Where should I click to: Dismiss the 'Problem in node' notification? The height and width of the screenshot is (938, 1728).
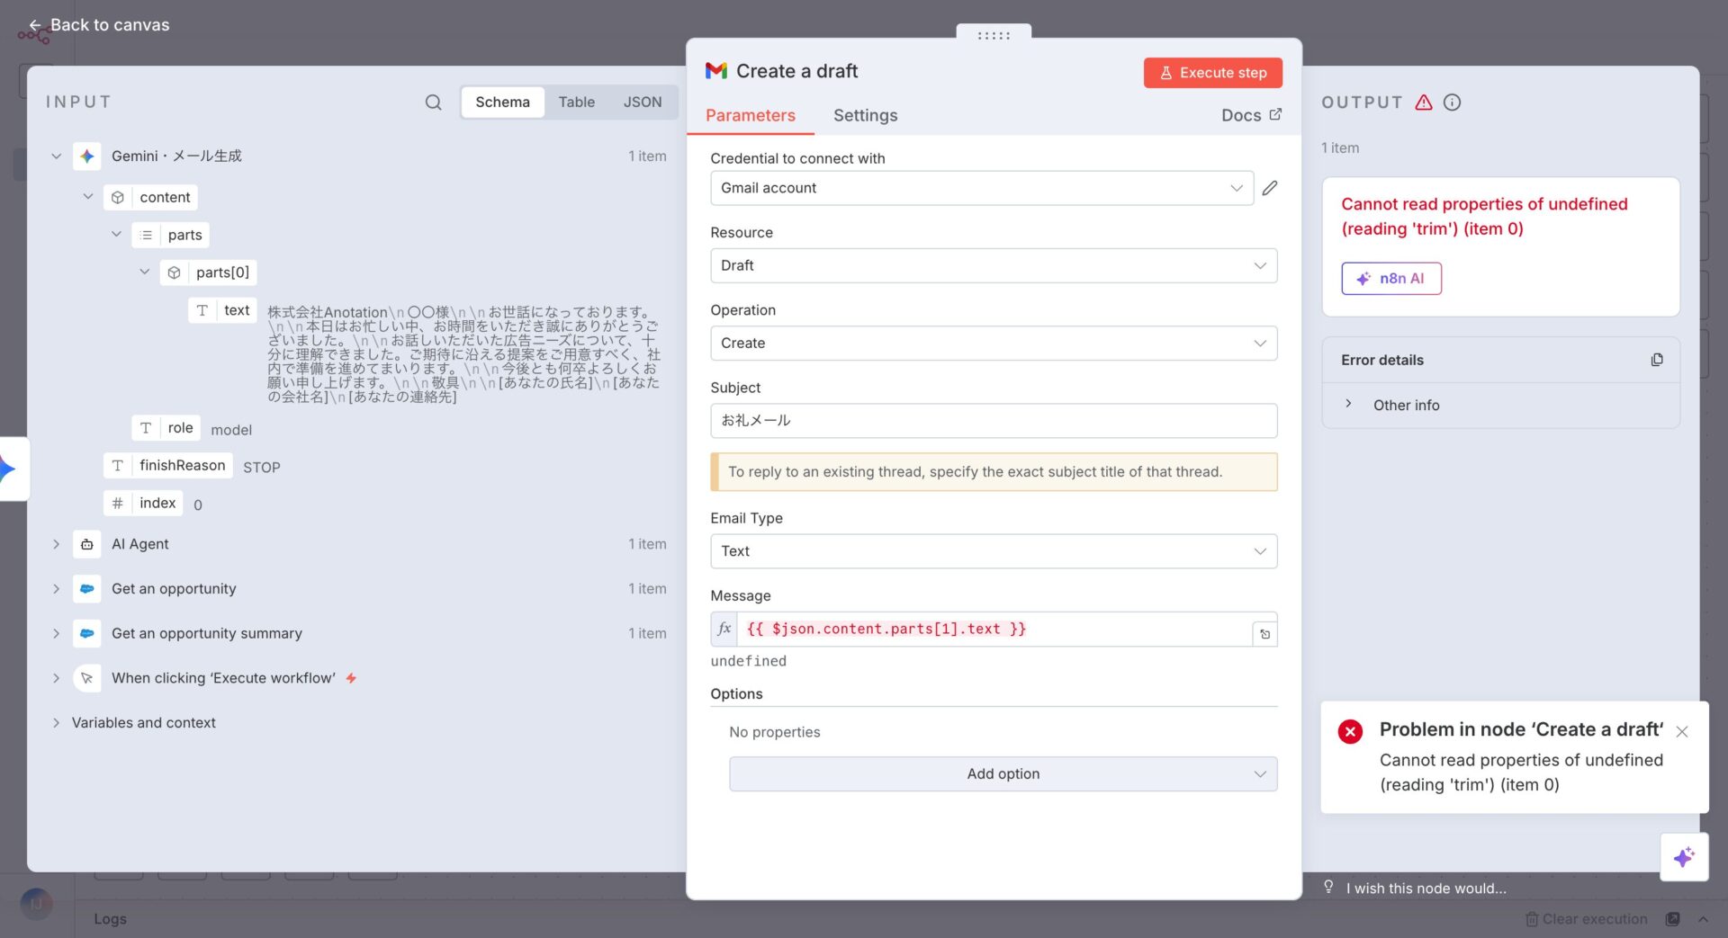(1681, 732)
